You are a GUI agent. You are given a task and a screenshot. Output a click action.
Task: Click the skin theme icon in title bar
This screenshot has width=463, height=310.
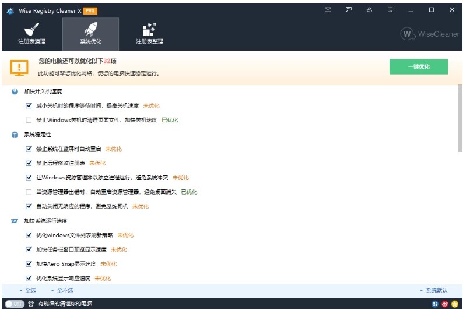369,10
